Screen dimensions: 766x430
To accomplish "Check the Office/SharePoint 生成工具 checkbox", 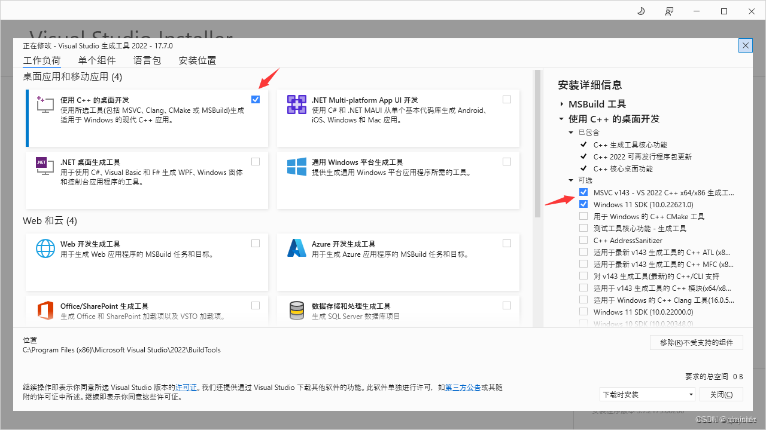I will pyautogui.click(x=256, y=305).
